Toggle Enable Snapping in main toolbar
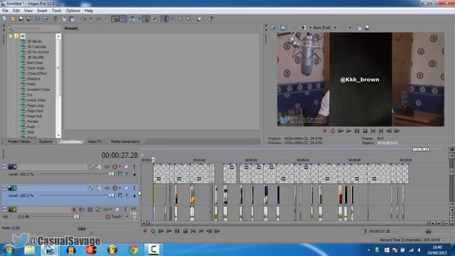The image size is (455, 256). point(115,19)
